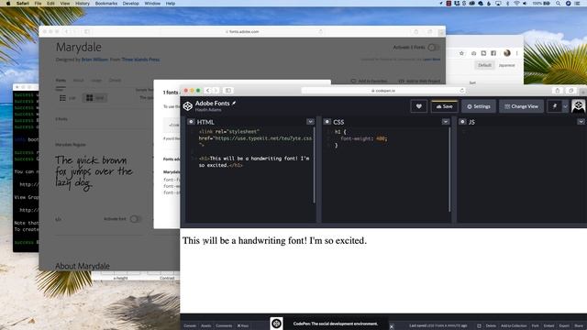This screenshot has height=330, width=587.
Task: Open CSS editor settings gear
Action: 327,122
